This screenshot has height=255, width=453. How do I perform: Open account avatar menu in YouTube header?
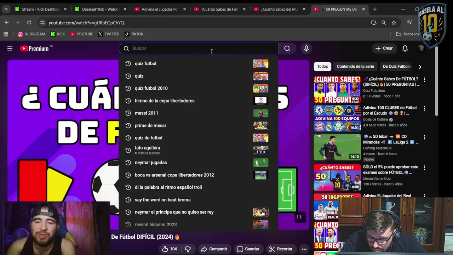(421, 49)
